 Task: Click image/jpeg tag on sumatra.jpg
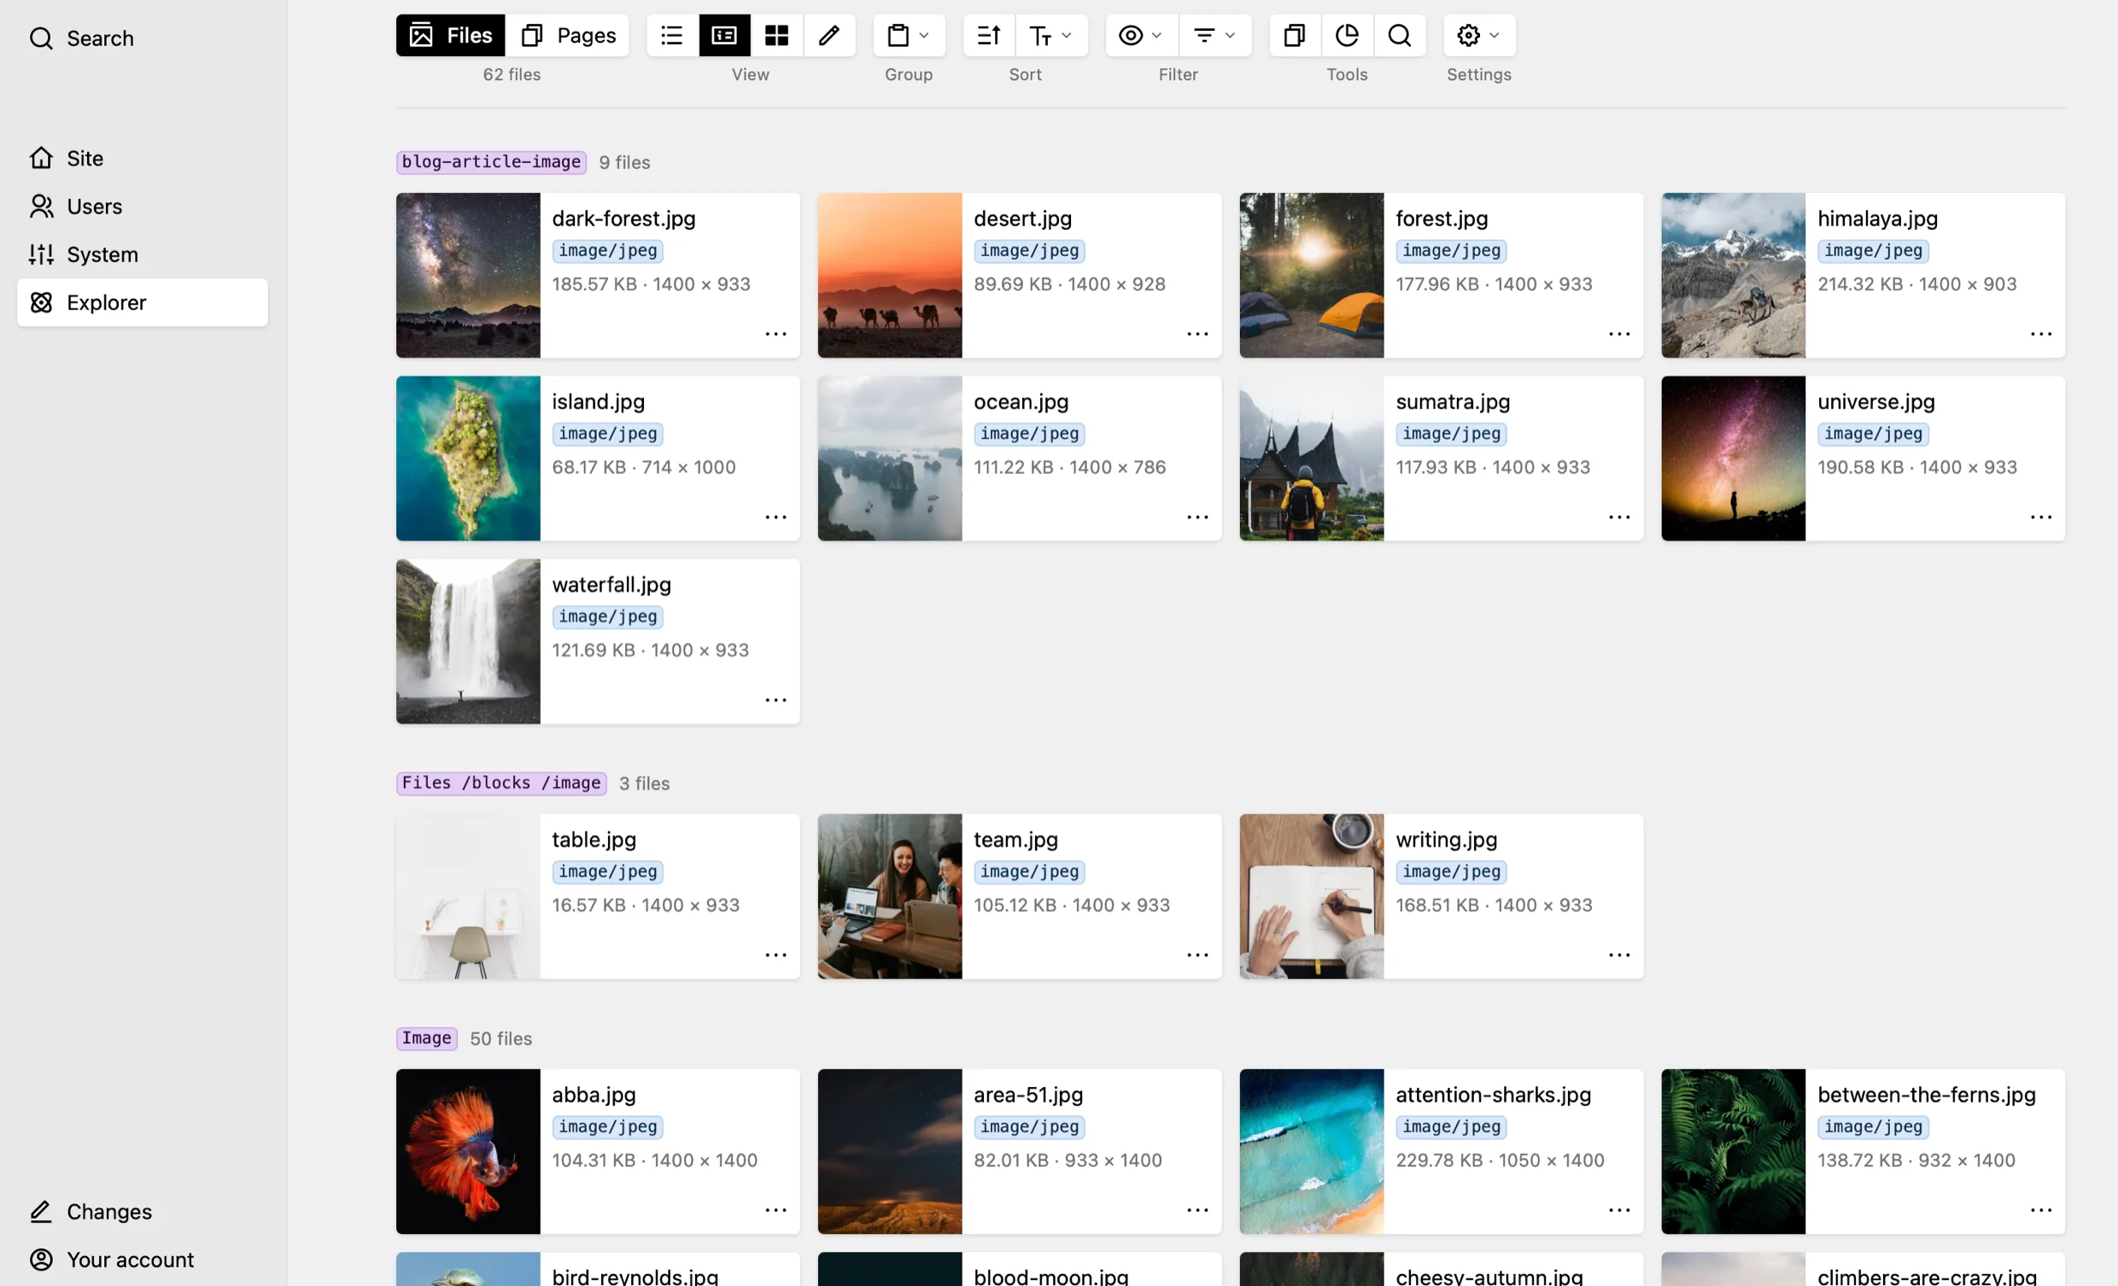[x=1451, y=434]
